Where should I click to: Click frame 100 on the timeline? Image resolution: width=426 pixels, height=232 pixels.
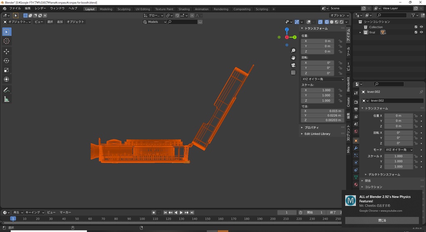(x=142, y=219)
